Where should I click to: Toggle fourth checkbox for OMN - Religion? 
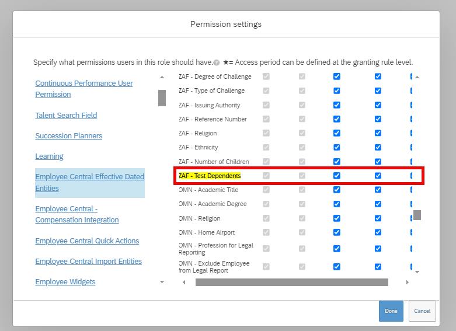click(x=378, y=218)
